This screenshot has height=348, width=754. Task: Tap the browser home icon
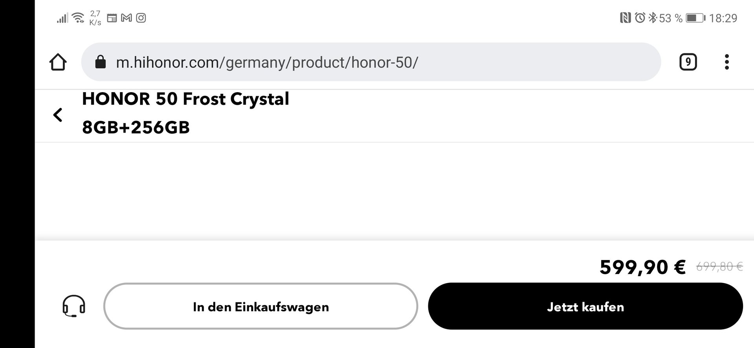[58, 62]
